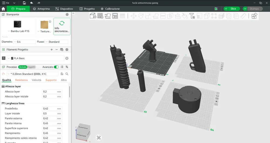Add a filament with plus icon
Viewport: 270px width, 143px height.
52,50
